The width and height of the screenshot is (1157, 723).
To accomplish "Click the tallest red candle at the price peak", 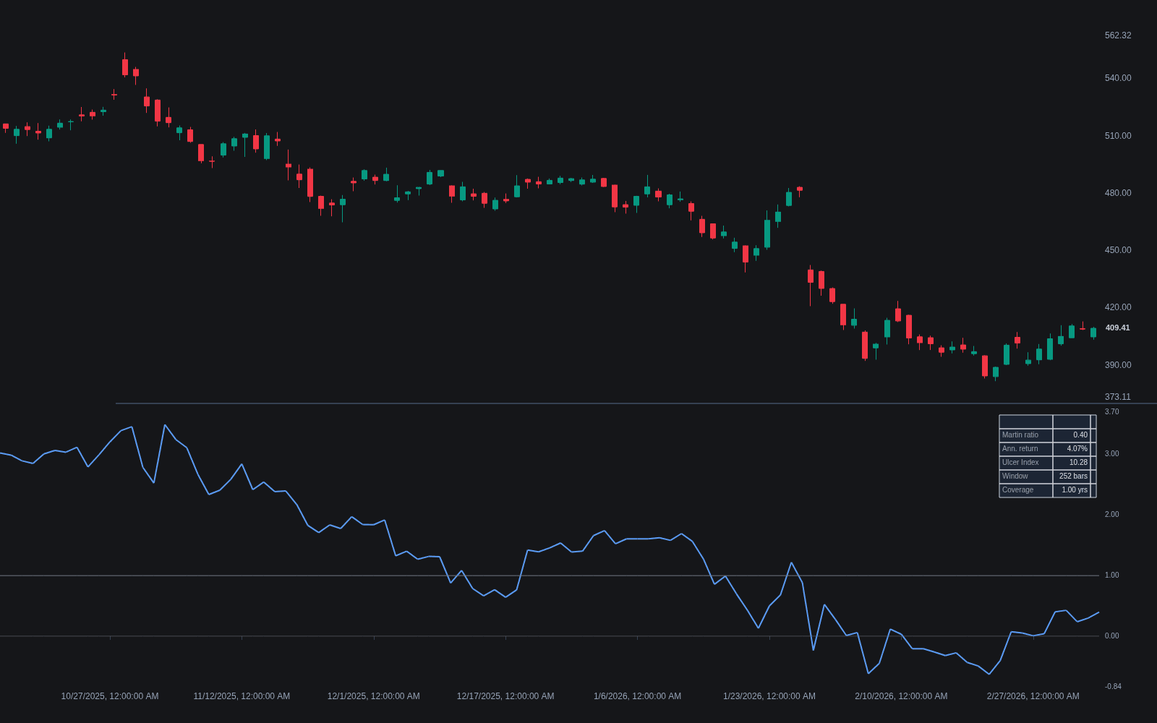I will (125, 67).
